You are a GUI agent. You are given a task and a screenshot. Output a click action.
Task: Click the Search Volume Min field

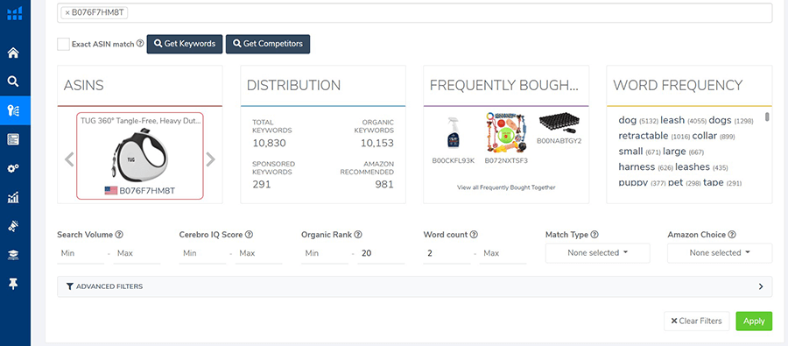click(81, 253)
